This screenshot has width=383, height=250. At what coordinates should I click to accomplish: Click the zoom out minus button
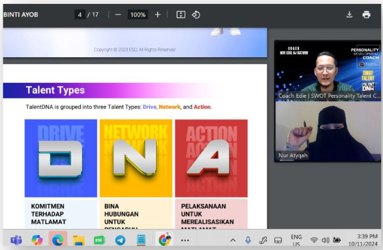tap(118, 14)
